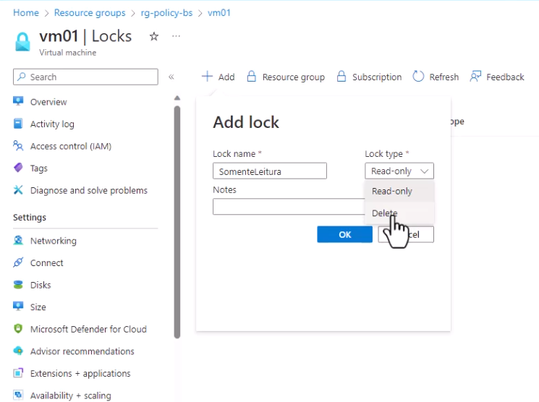Click the Refresh icon
The image size is (539, 402).
[418, 76]
